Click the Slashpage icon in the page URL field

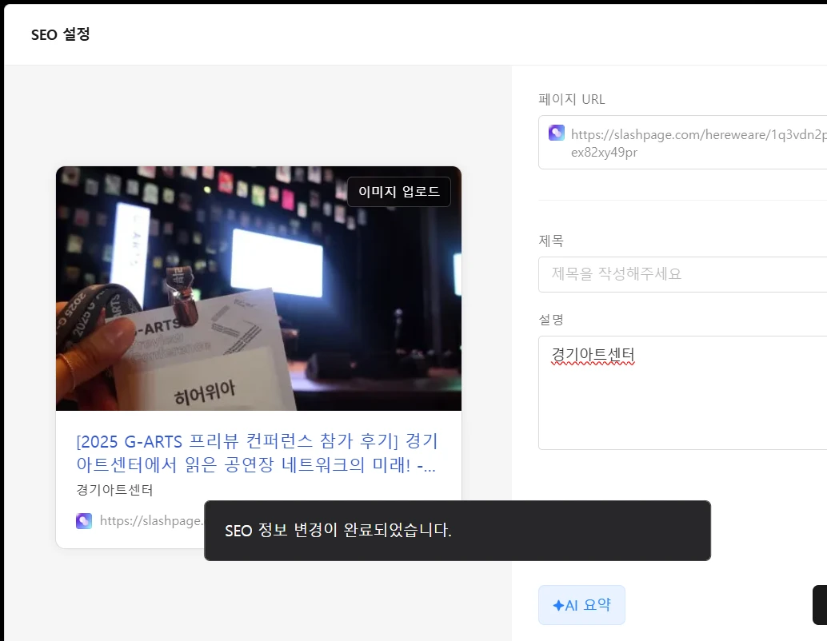[557, 133]
